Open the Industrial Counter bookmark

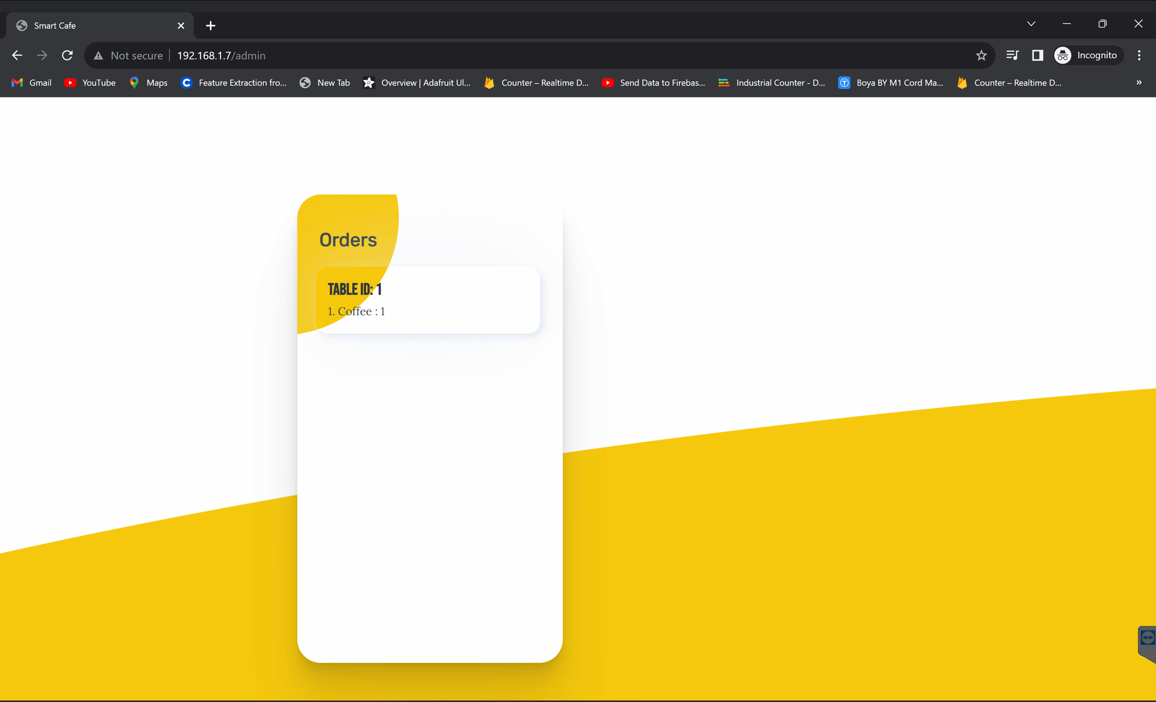click(x=772, y=83)
